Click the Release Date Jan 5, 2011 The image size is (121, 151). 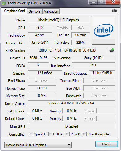pyautogui.click(x=40, y=43)
